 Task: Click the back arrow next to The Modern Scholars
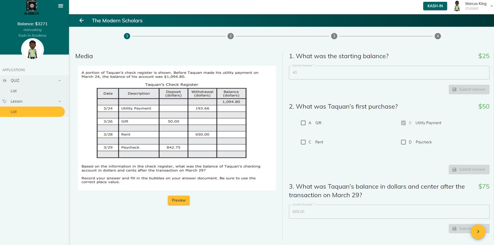point(81,21)
